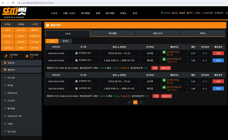Go to next page with right chevron
The image size is (228, 140).
click(x=141, y=102)
